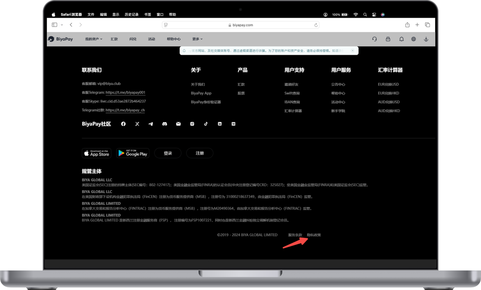The height and width of the screenshot is (290, 481).
Task: Open the 汇款 nav item
Action: (114, 39)
